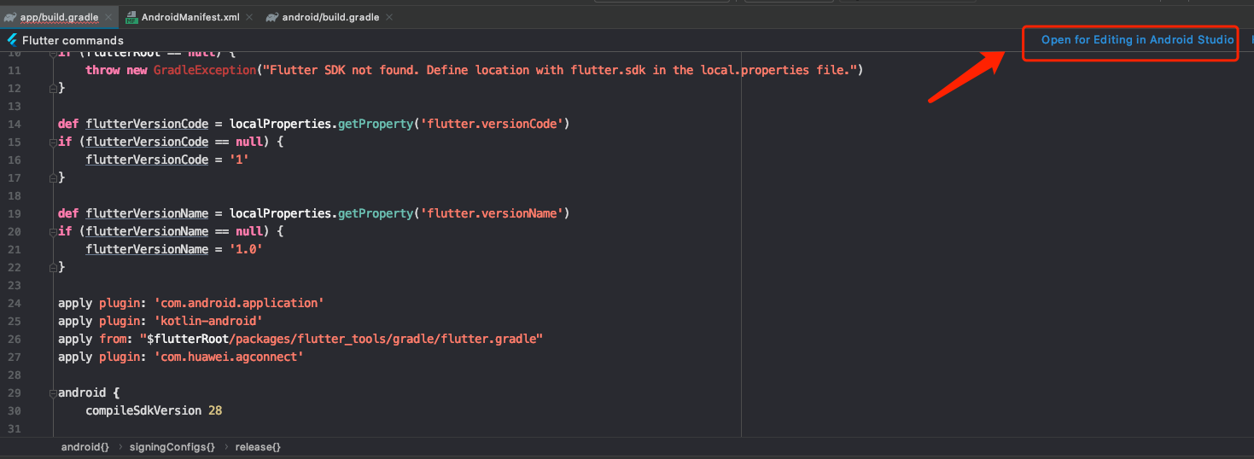The width and height of the screenshot is (1254, 459).
Task: Click compileSdkVersion on line 30
Action: pos(143,410)
